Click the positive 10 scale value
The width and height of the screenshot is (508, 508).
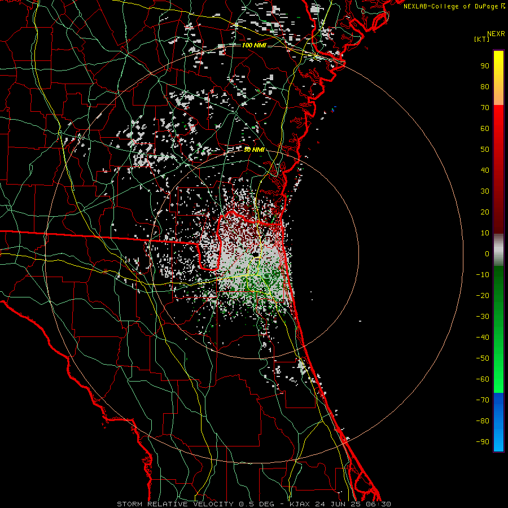click(x=485, y=233)
